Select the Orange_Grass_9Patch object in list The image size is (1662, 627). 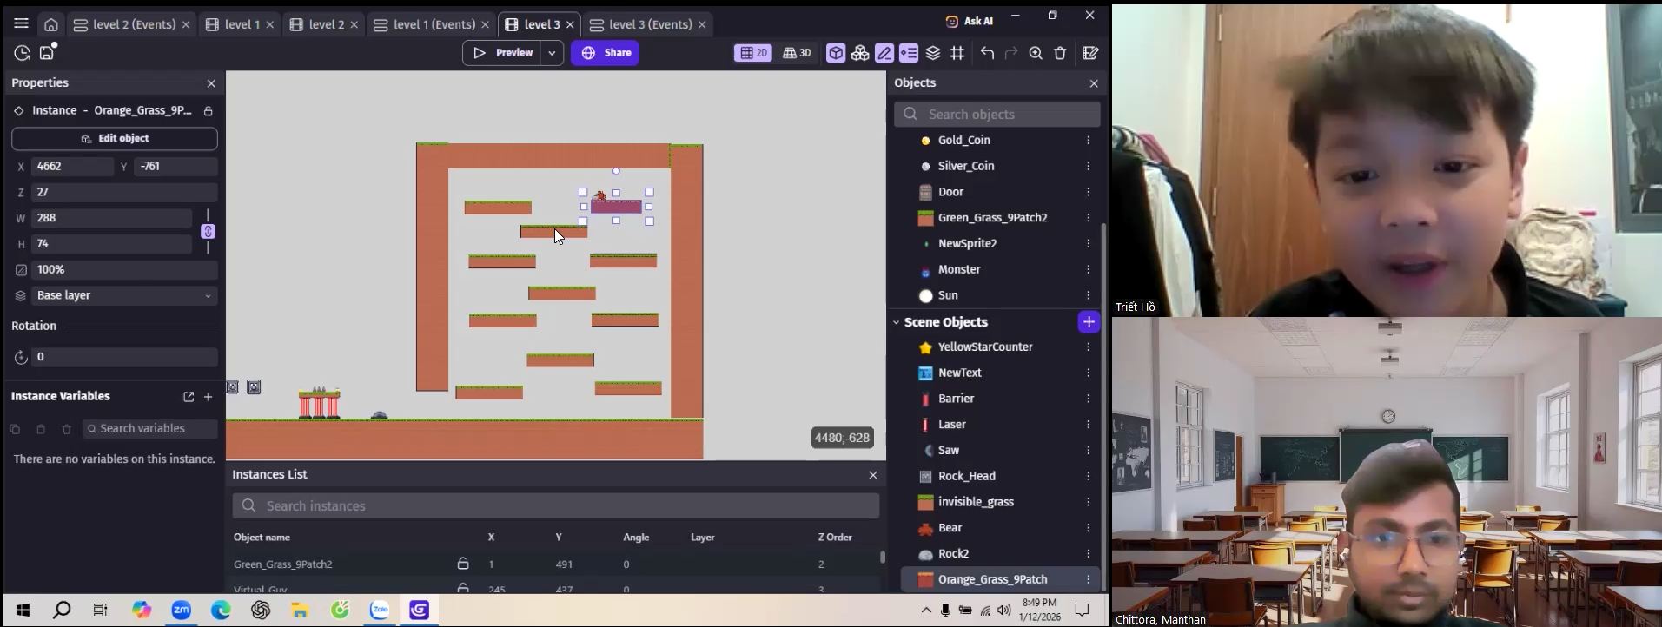[x=991, y=579]
